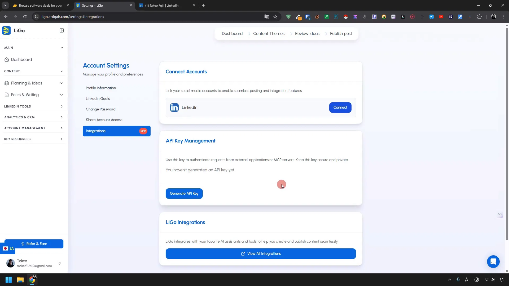Screen dimensions: 509x286
Task: Go back to previous page
Action: click(x=6, y=17)
